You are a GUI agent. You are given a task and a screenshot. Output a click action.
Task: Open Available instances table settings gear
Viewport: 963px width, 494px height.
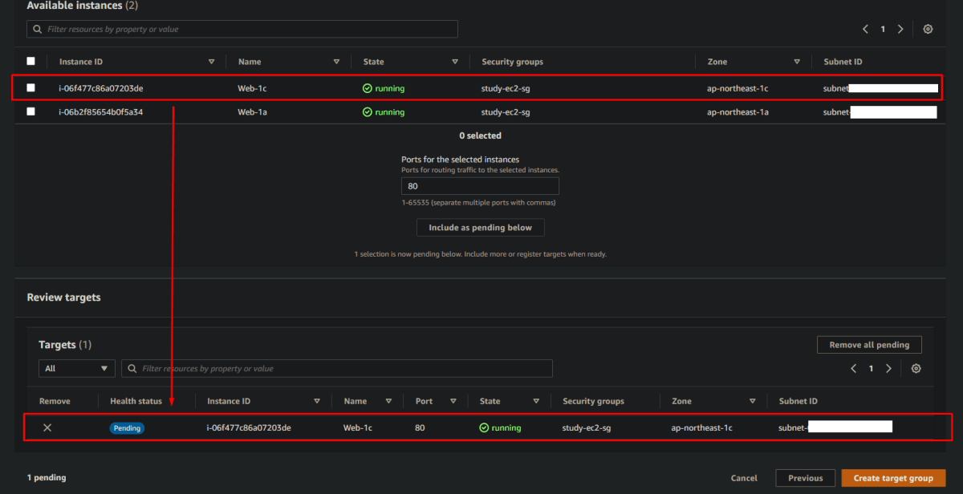[928, 29]
